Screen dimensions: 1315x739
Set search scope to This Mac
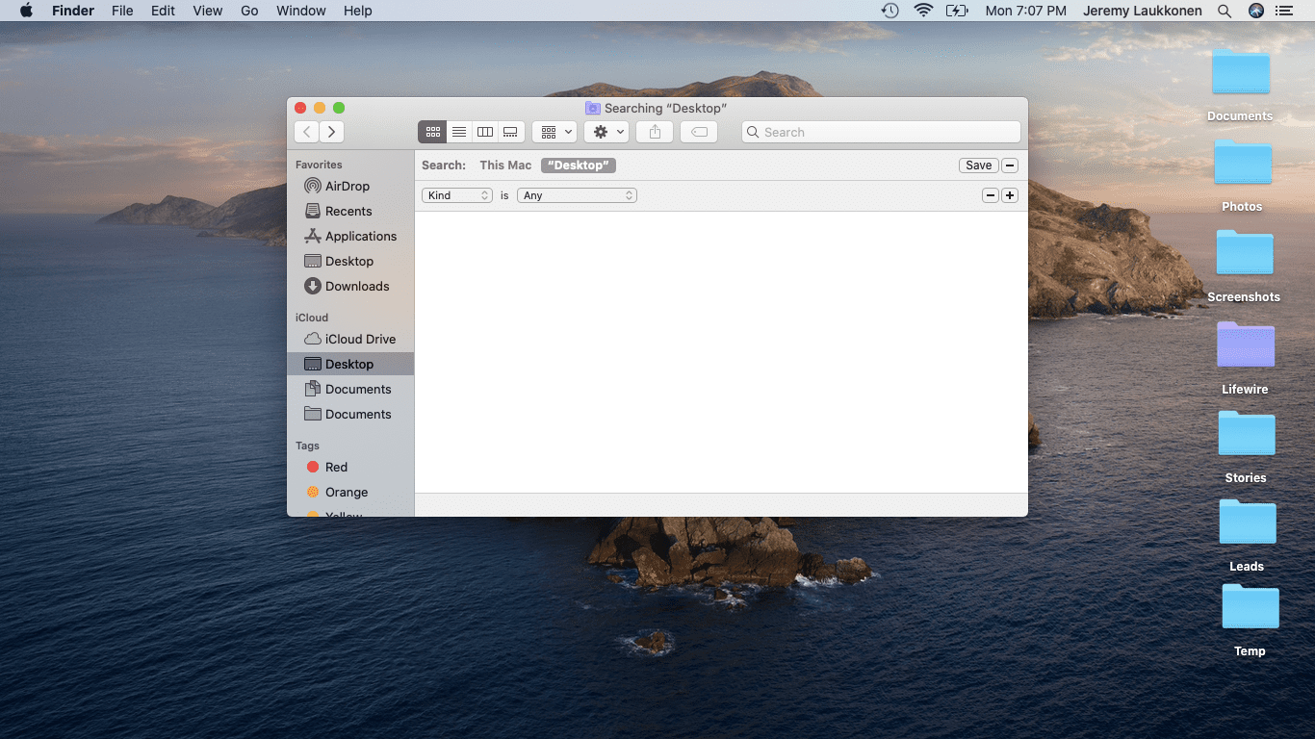[505, 166]
